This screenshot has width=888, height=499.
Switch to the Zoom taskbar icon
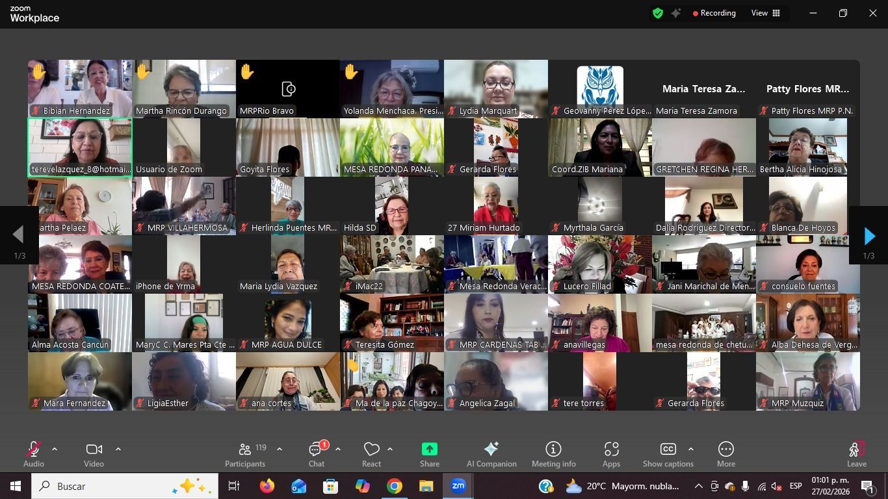pyautogui.click(x=458, y=486)
